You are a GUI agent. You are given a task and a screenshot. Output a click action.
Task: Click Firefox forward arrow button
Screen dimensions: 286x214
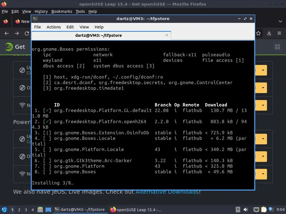tap(17, 33)
